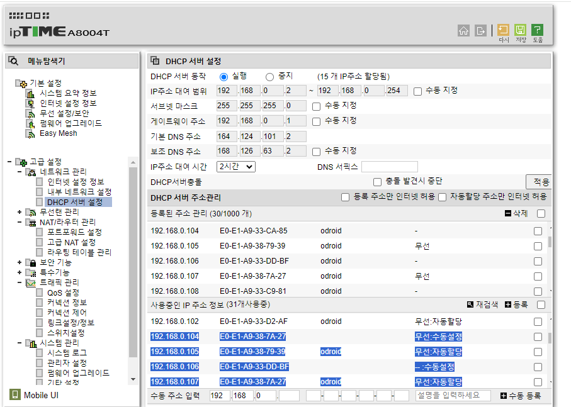Screen dimensions: 571x407
Task: Open the IP주소 대여 시간 dropdown
Action: pos(236,167)
